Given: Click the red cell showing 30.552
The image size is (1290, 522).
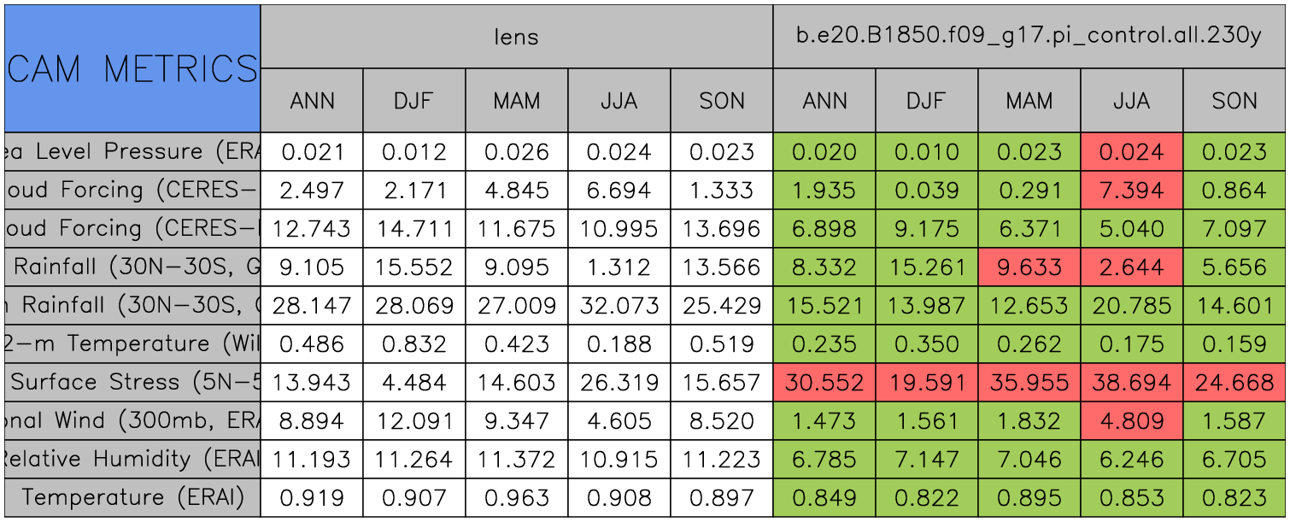Looking at the screenshot, I should 824,383.
